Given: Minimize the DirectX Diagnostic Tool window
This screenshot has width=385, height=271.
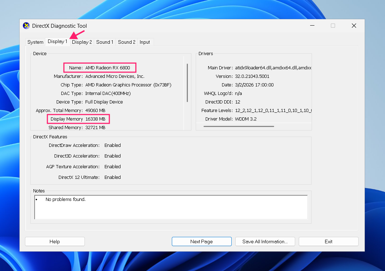Looking at the screenshot, I should pos(312,26).
